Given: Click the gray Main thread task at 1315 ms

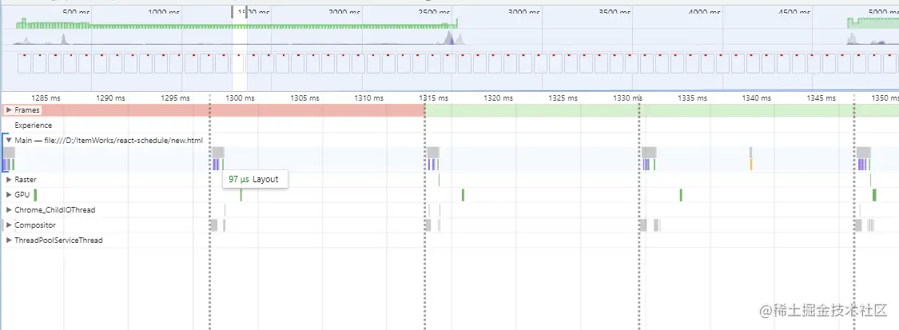Looking at the screenshot, I should click(433, 152).
